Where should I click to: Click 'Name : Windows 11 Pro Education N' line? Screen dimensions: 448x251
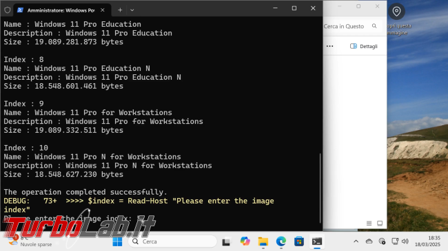coord(77,69)
